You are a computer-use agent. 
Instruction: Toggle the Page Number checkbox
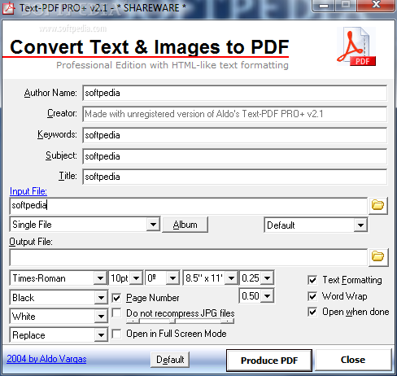[116, 298]
